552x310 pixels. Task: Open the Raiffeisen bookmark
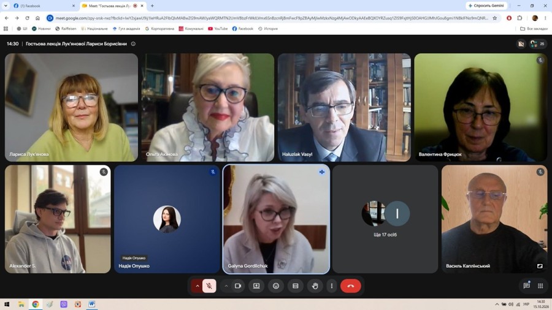point(66,29)
